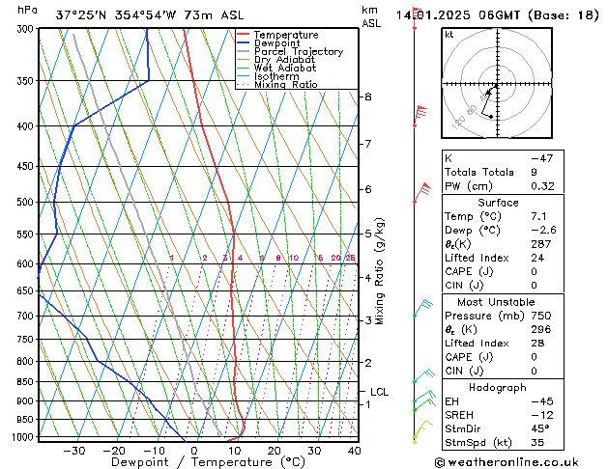This screenshot has height=469, width=608.
Task: Click the 850 hPa pressure axis label
Action: point(27,382)
